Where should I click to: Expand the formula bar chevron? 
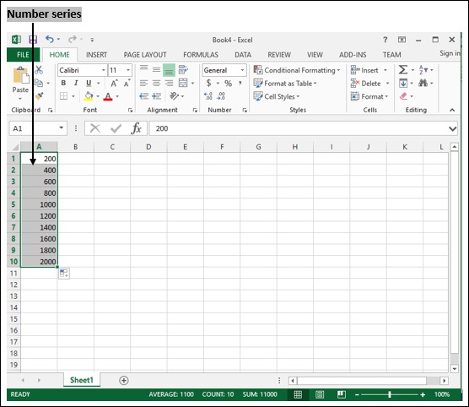click(x=452, y=129)
